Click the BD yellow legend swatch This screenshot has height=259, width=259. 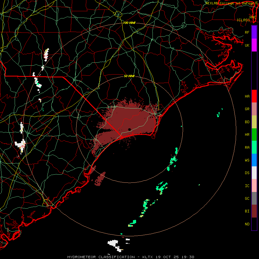point(254,122)
